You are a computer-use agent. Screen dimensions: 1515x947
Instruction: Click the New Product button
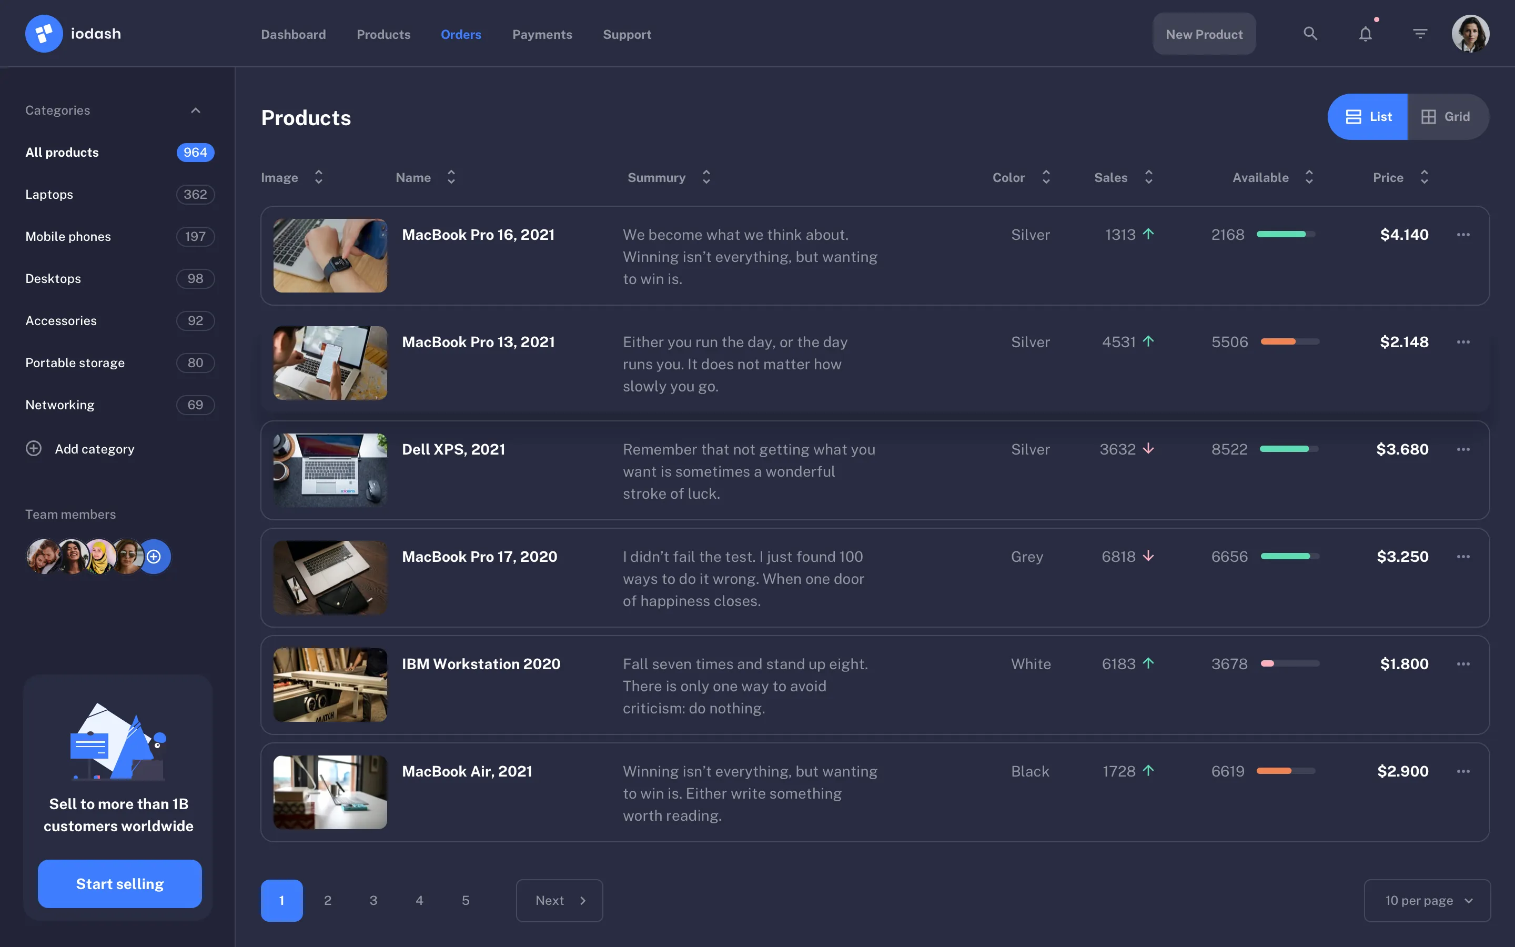coord(1204,33)
